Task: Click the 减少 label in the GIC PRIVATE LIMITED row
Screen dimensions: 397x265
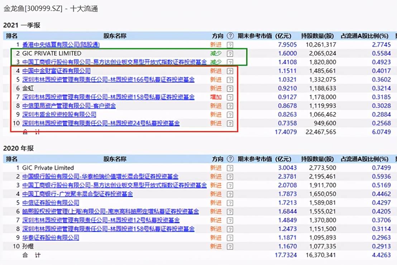Action: (216, 53)
